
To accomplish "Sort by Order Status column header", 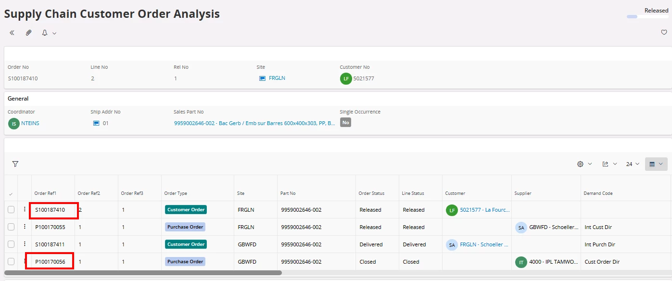I will [x=371, y=193].
